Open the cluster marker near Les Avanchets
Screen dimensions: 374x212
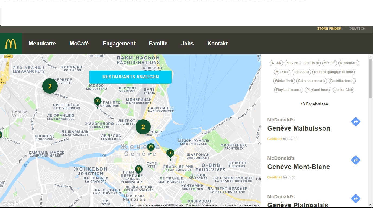click(50, 86)
